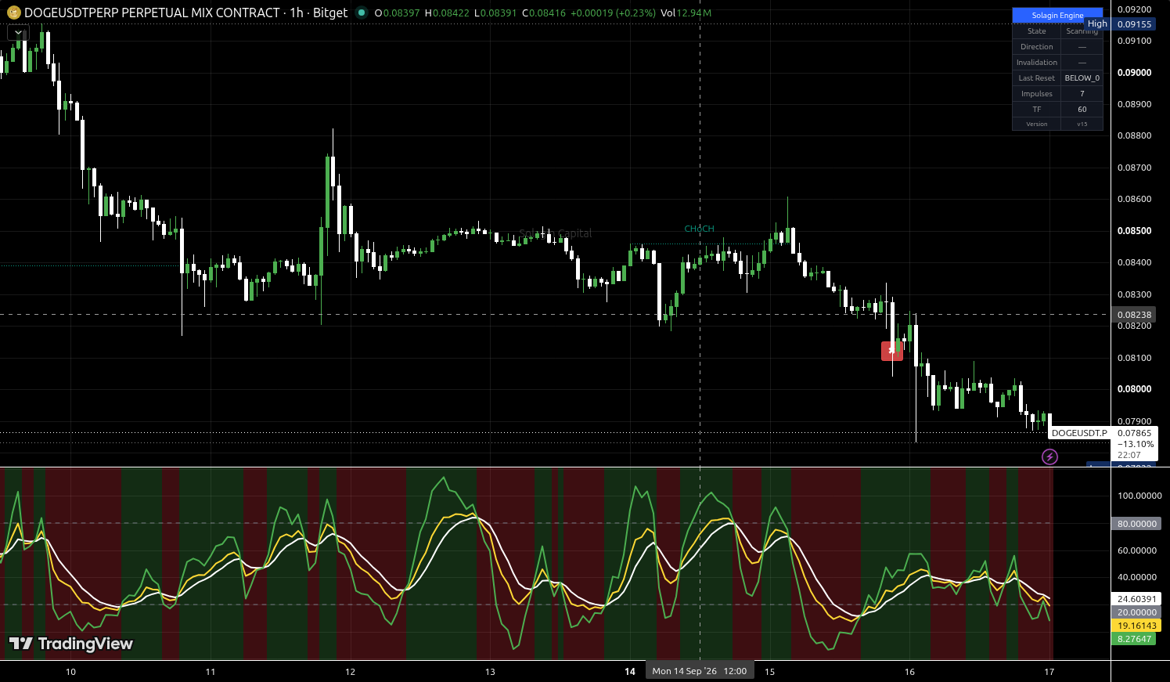Viewport: 1170px width, 682px height.
Task: Click the 0.09200 price axis label
Action: (x=1134, y=9)
